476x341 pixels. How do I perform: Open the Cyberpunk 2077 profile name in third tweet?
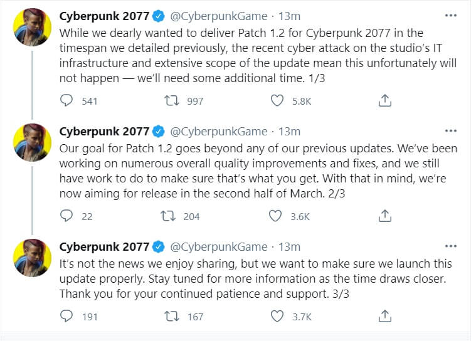(103, 247)
